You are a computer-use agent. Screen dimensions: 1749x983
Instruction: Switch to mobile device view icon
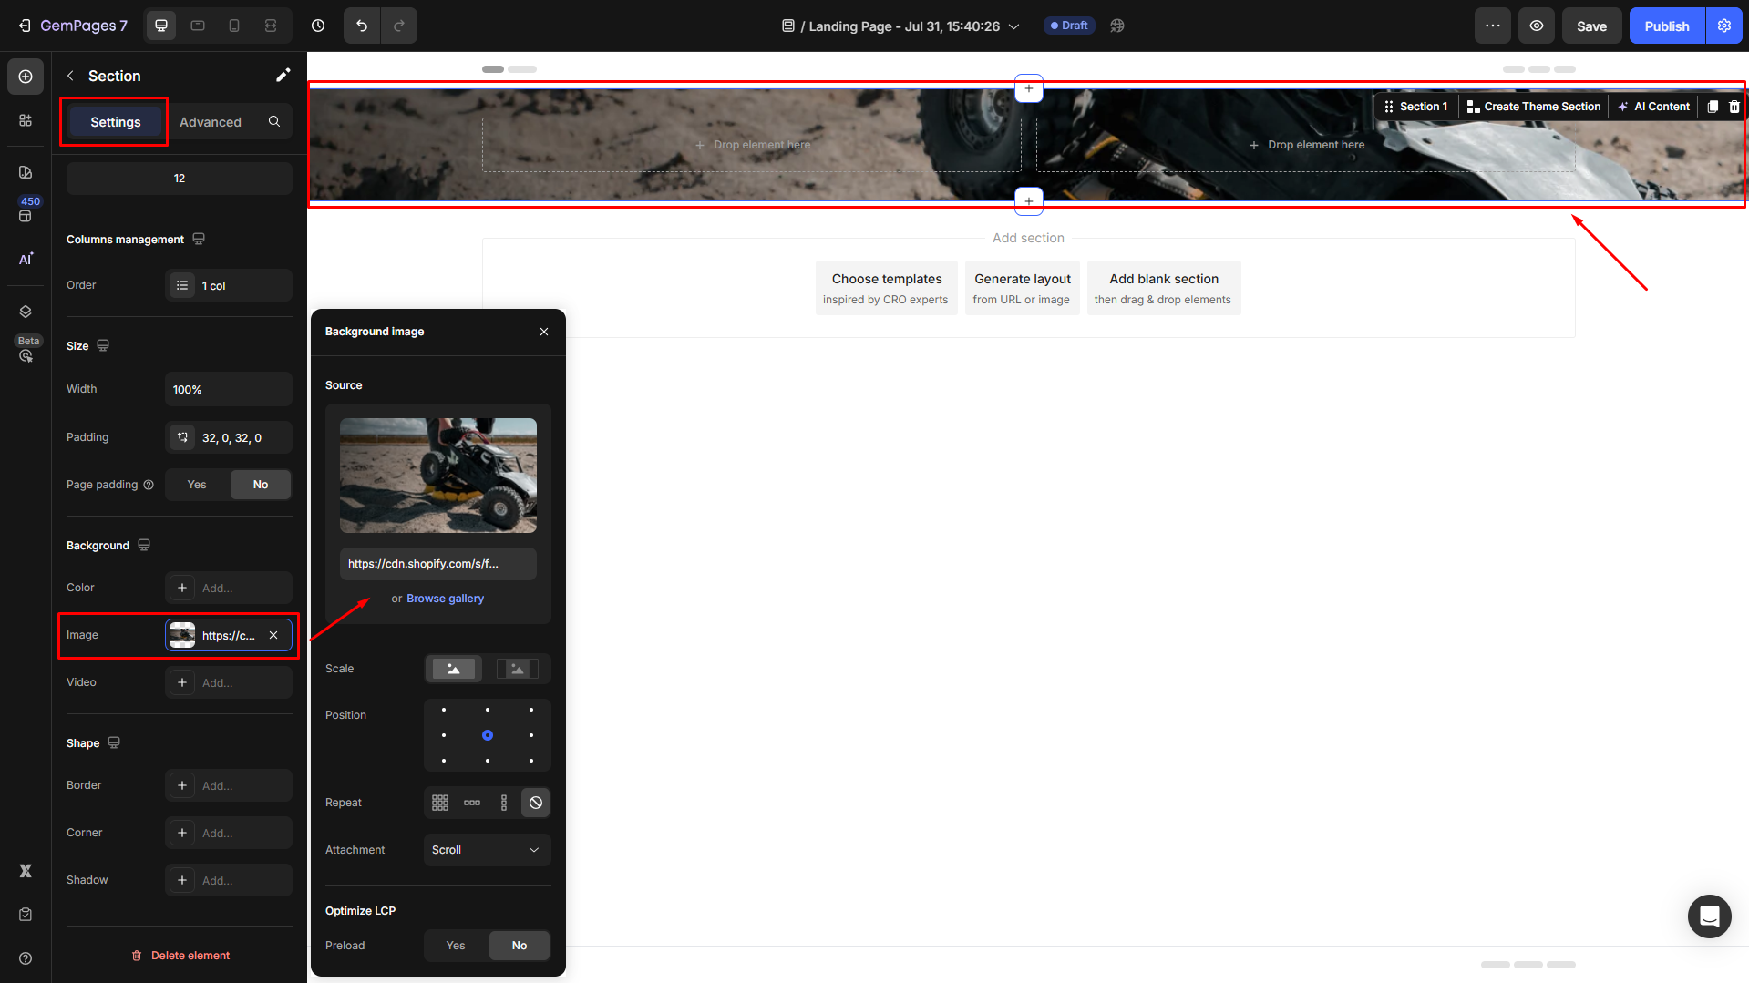234,26
